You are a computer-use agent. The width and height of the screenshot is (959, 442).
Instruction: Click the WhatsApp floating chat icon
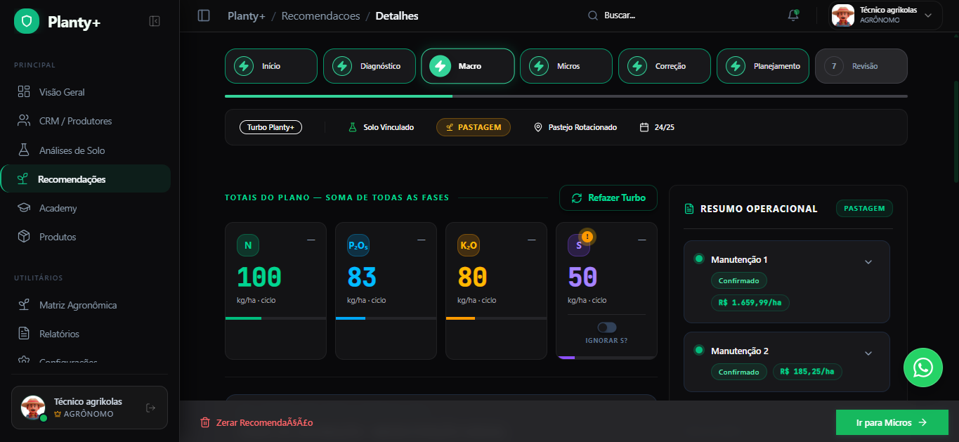tap(922, 368)
